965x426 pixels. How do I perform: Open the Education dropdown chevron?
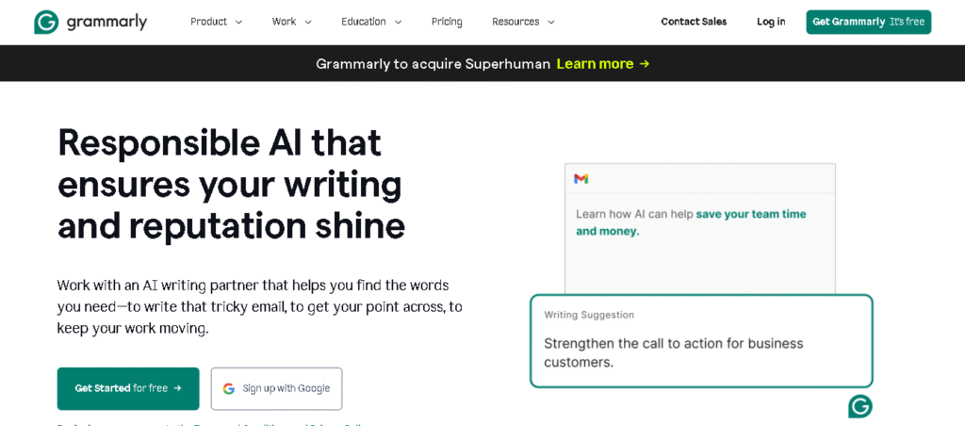[x=398, y=22]
